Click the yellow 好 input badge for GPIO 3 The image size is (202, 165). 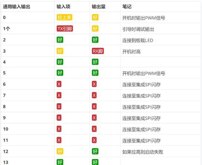pos(60,51)
